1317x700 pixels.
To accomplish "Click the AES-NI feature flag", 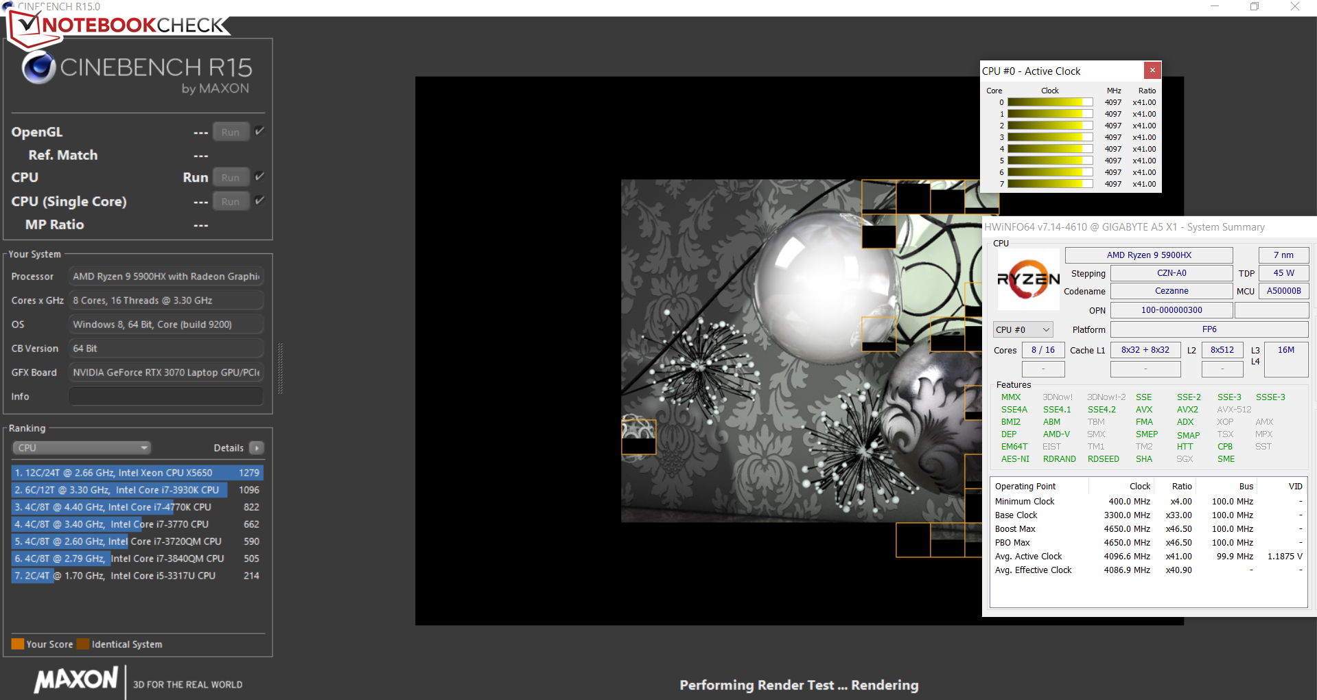I will (1015, 459).
